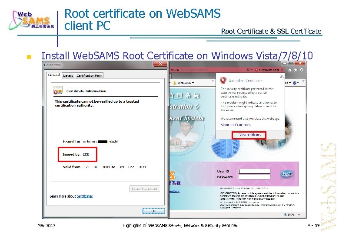Expand the favorites bar overflow chevron
Viewport: 339px width, 234px height.
[213, 81]
